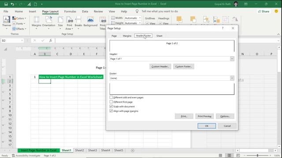Select the Margins tab in Page Setup

coord(127,36)
